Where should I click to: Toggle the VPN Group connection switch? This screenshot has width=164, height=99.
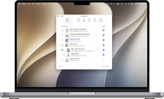[62, 45]
